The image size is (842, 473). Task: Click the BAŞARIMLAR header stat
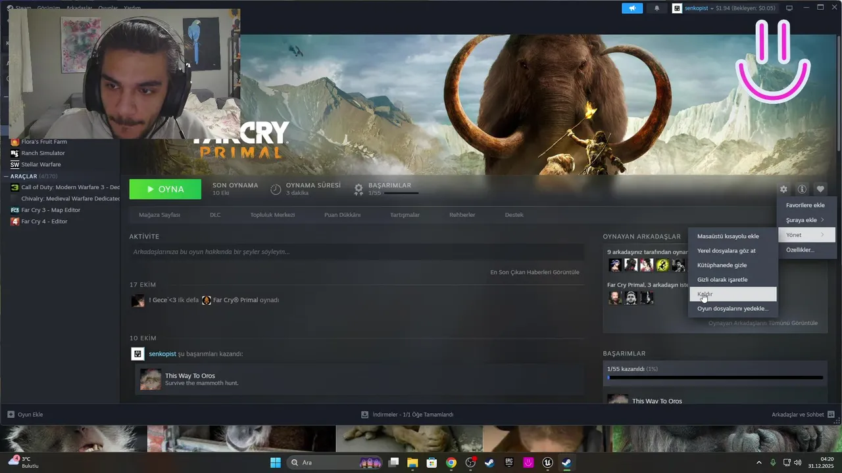[389, 185]
